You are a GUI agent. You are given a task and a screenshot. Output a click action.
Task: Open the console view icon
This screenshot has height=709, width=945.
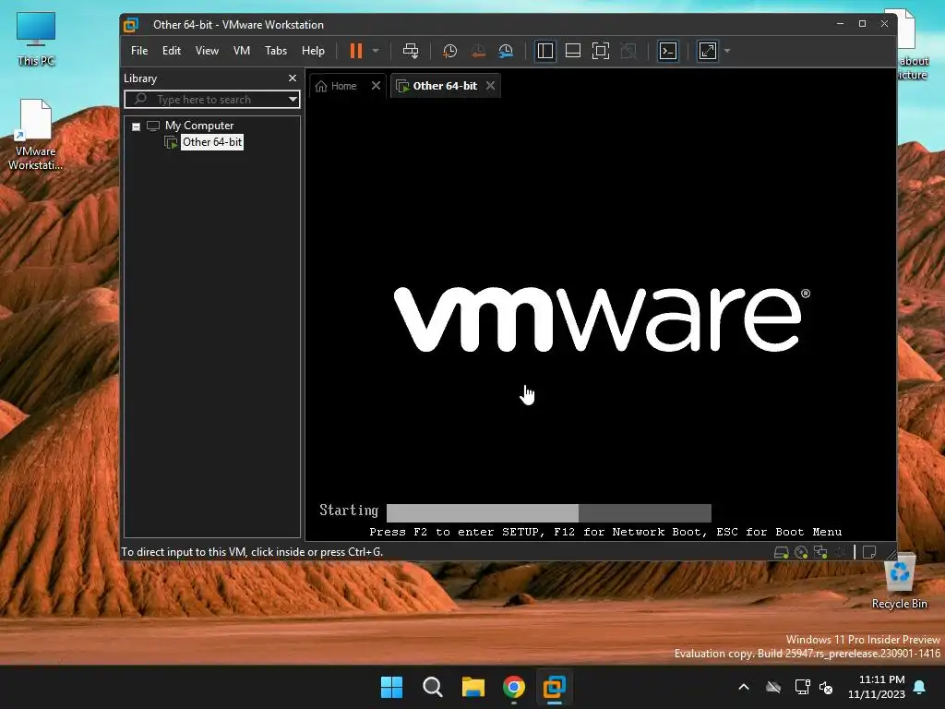click(x=668, y=51)
